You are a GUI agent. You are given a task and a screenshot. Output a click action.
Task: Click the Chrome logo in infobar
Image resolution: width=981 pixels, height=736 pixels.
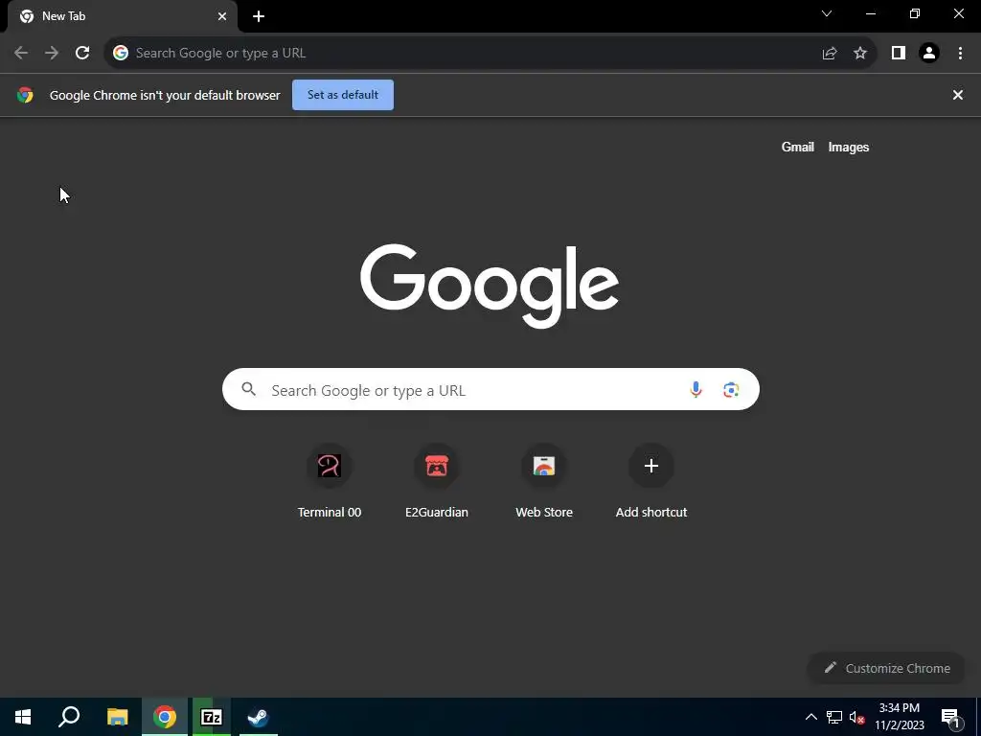pyautogui.click(x=25, y=95)
